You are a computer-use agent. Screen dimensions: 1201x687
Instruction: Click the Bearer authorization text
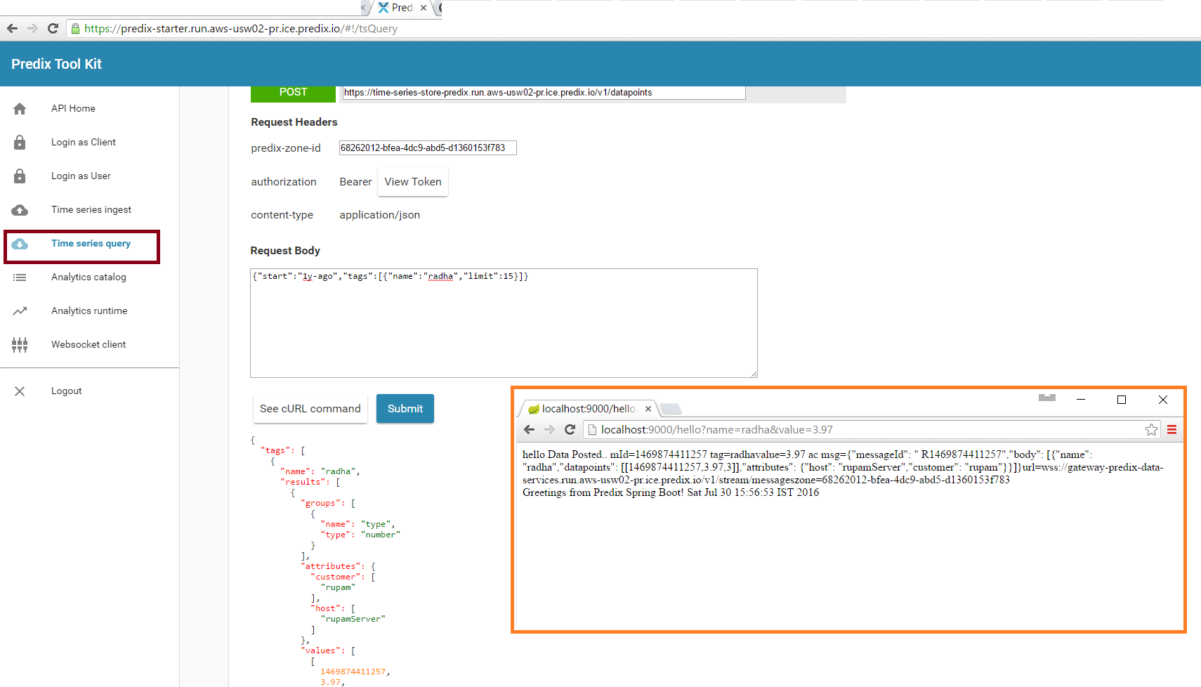(x=355, y=182)
